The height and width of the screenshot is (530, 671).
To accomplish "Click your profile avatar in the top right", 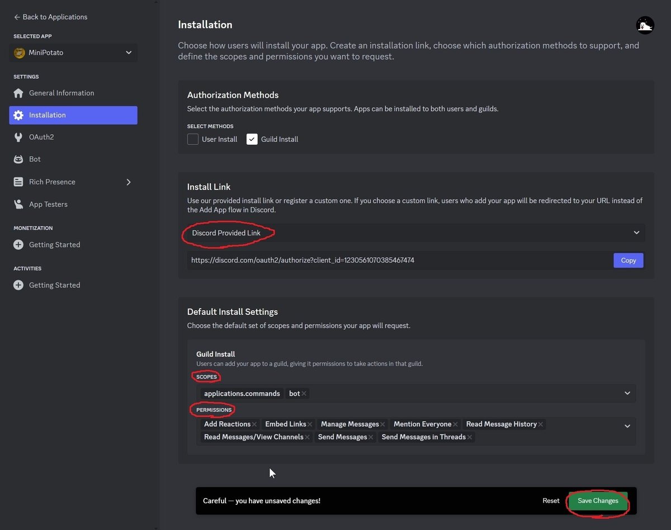I will pyautogui.click(x=645, y=25).
